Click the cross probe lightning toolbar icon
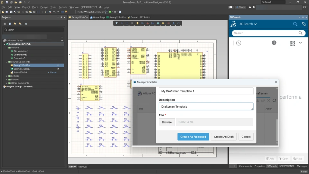 coord(66,12)
